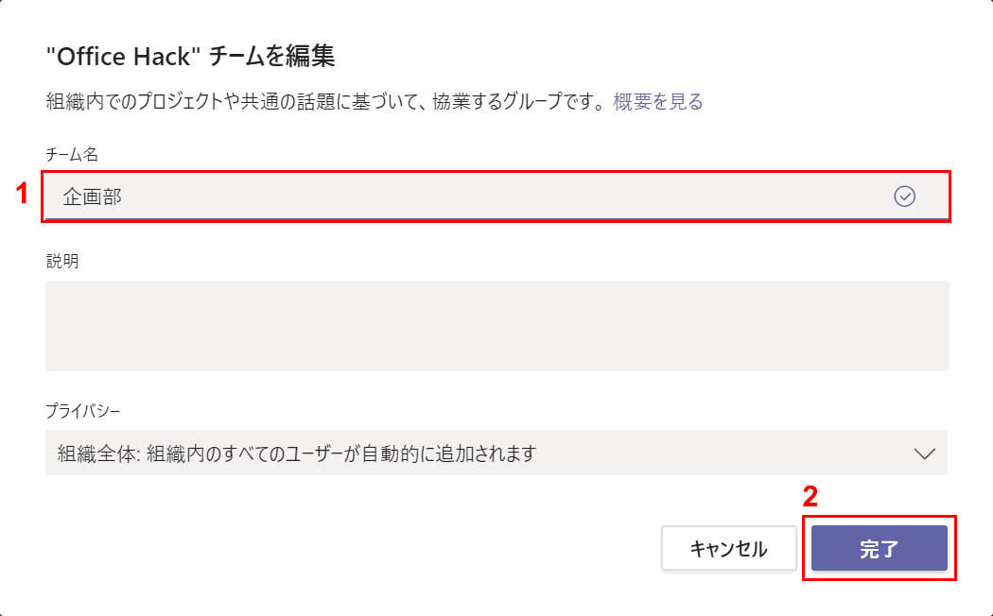Click the blue underline of team name field
The image size is (993, 616).
click(x=497, y=219)
